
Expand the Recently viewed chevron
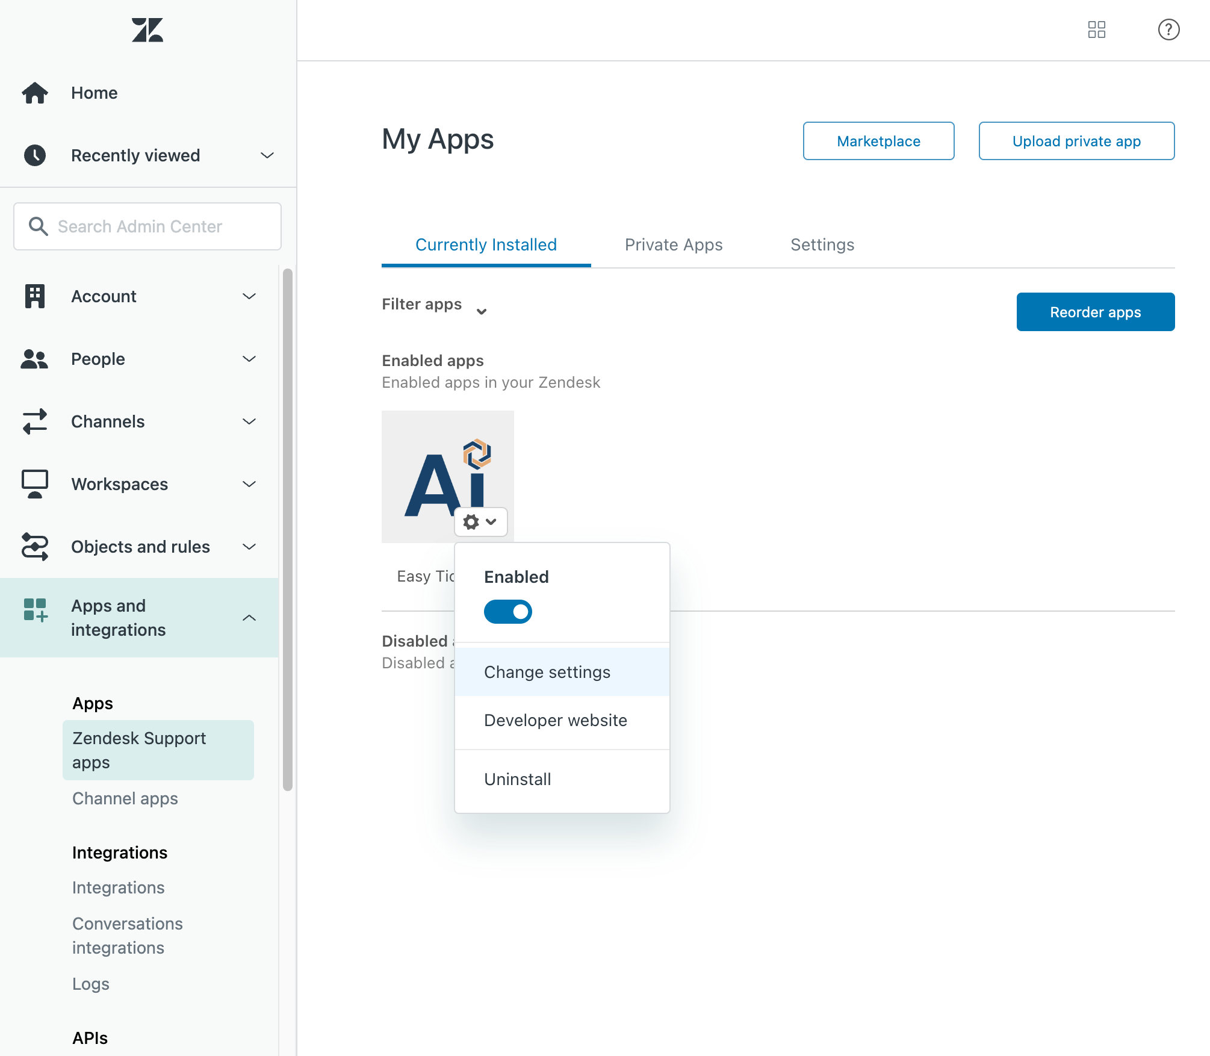point(267,155)
